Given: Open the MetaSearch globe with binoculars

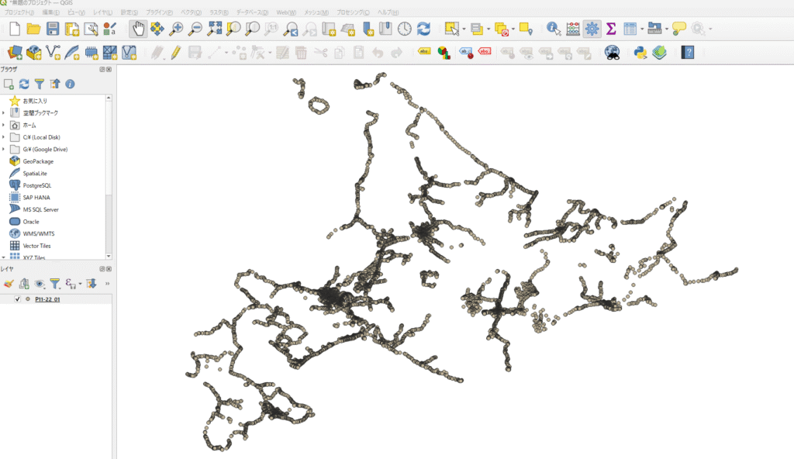Looking at the screenshot, I should 613,52.
